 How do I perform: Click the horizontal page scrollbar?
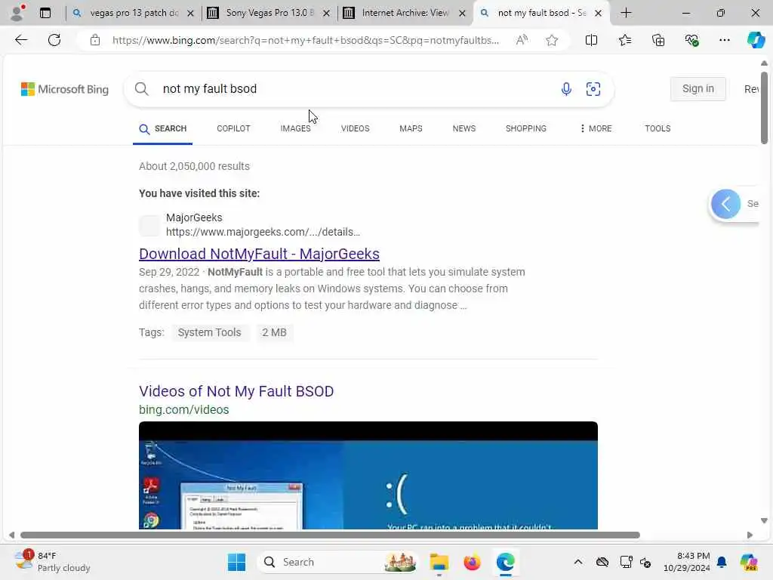tap(330, 535)
